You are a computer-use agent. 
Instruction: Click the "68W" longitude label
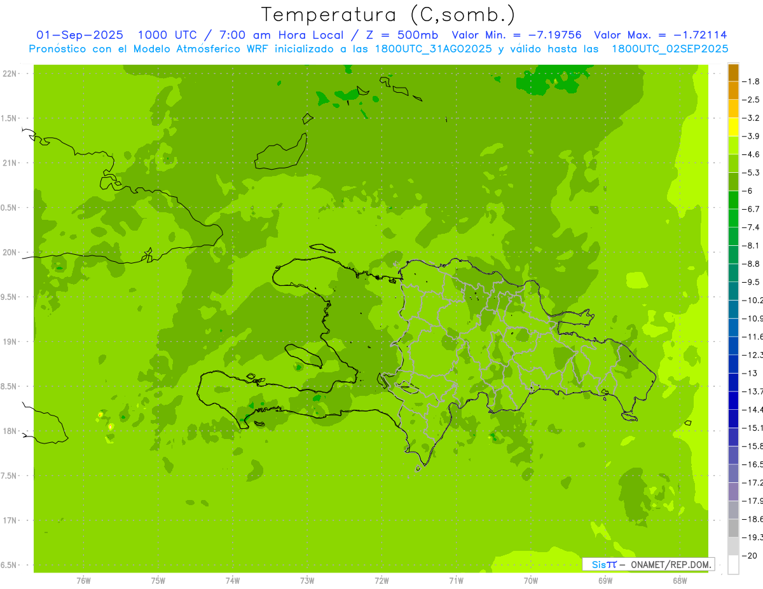(x=680, y=581)
